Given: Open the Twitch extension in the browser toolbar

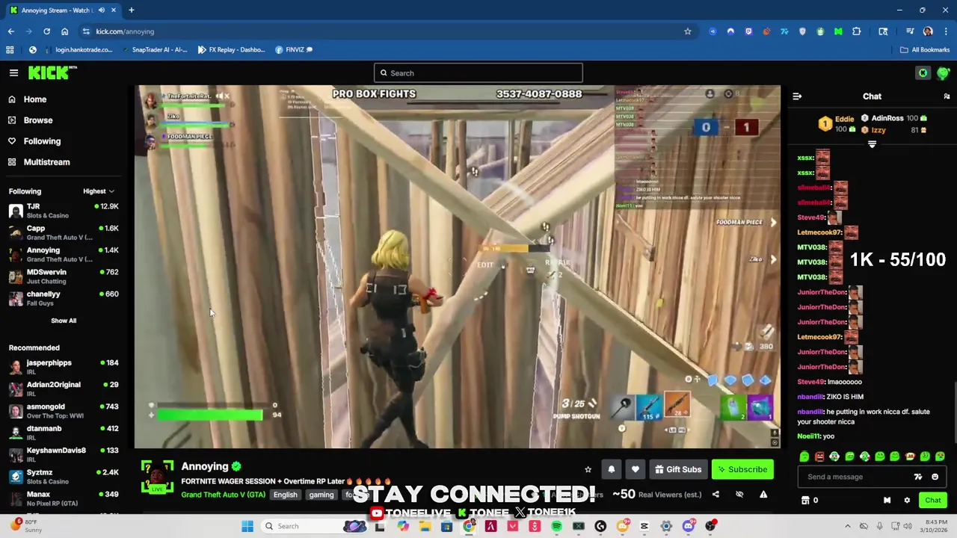Looking at the screenshot, I should (748, 31).
